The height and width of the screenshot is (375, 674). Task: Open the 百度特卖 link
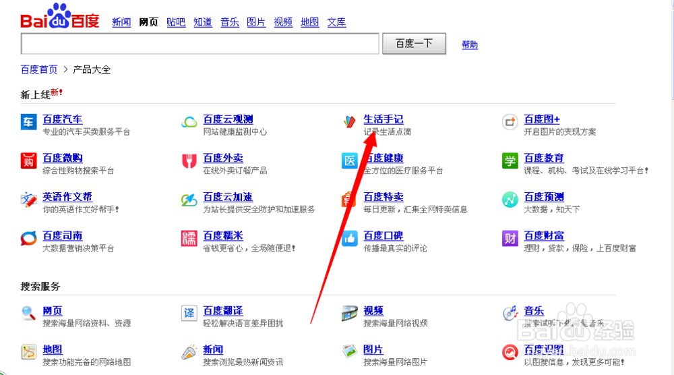[x=384, y=196]
